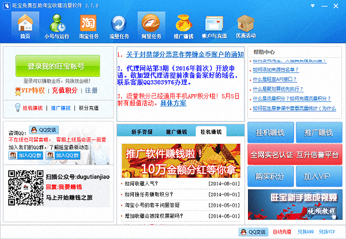The width and height of the screenshot is (346, 239).
Task: Switch to middle 推广赚钱 tab
Action: [176, 132]
